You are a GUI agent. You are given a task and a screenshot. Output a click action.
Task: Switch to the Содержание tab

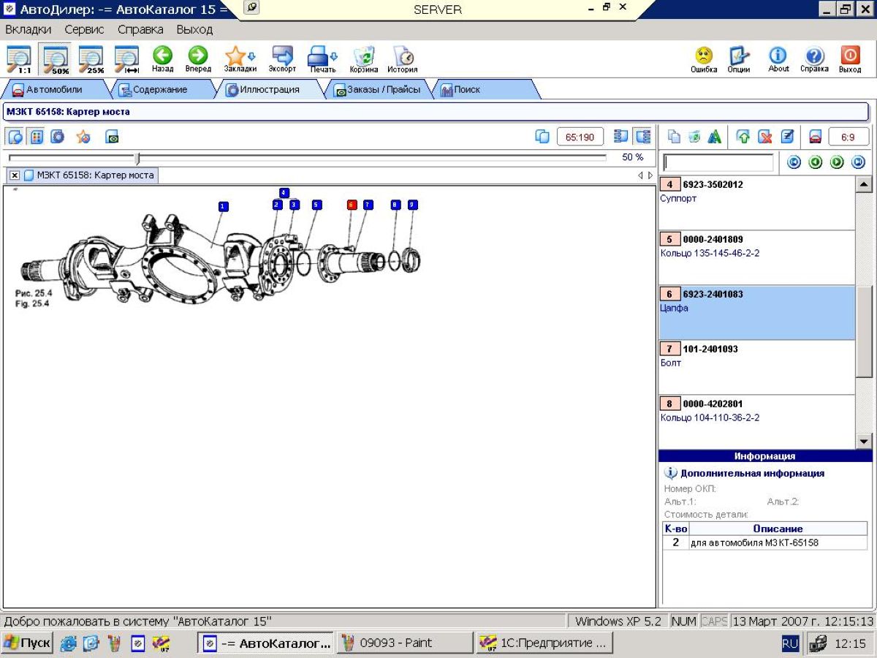click(x=159, y=90)
